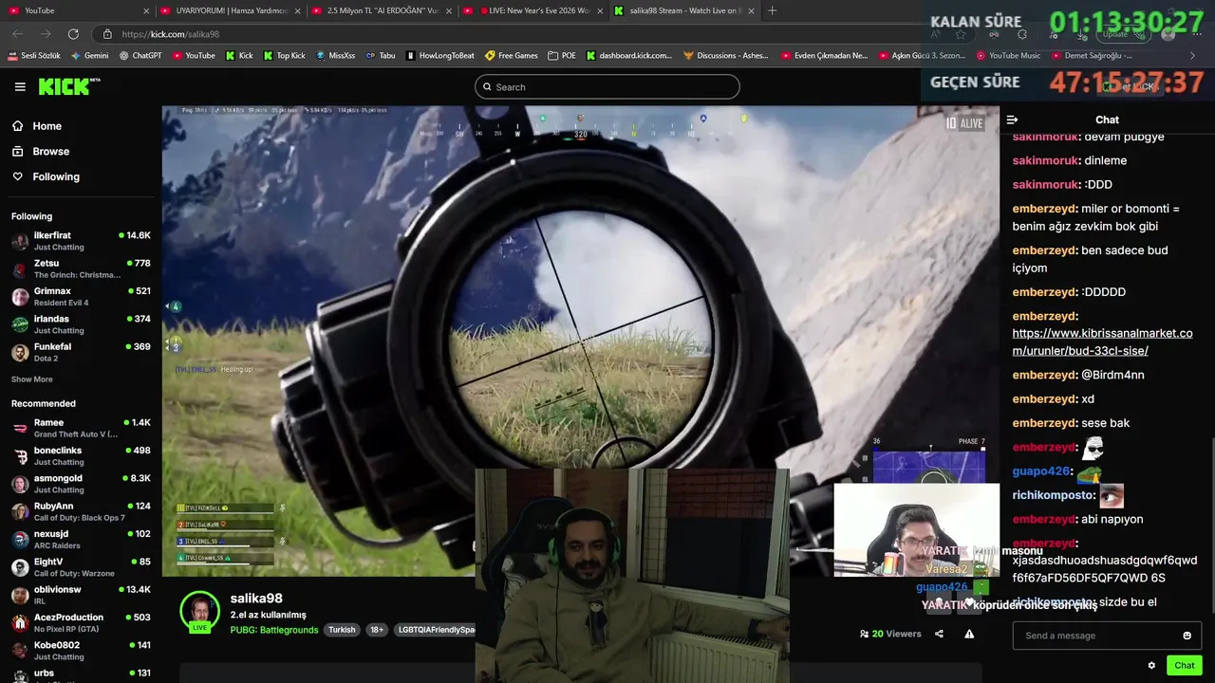Open POE bookmarks folder
1215x683 pixels.
point(562,56)
